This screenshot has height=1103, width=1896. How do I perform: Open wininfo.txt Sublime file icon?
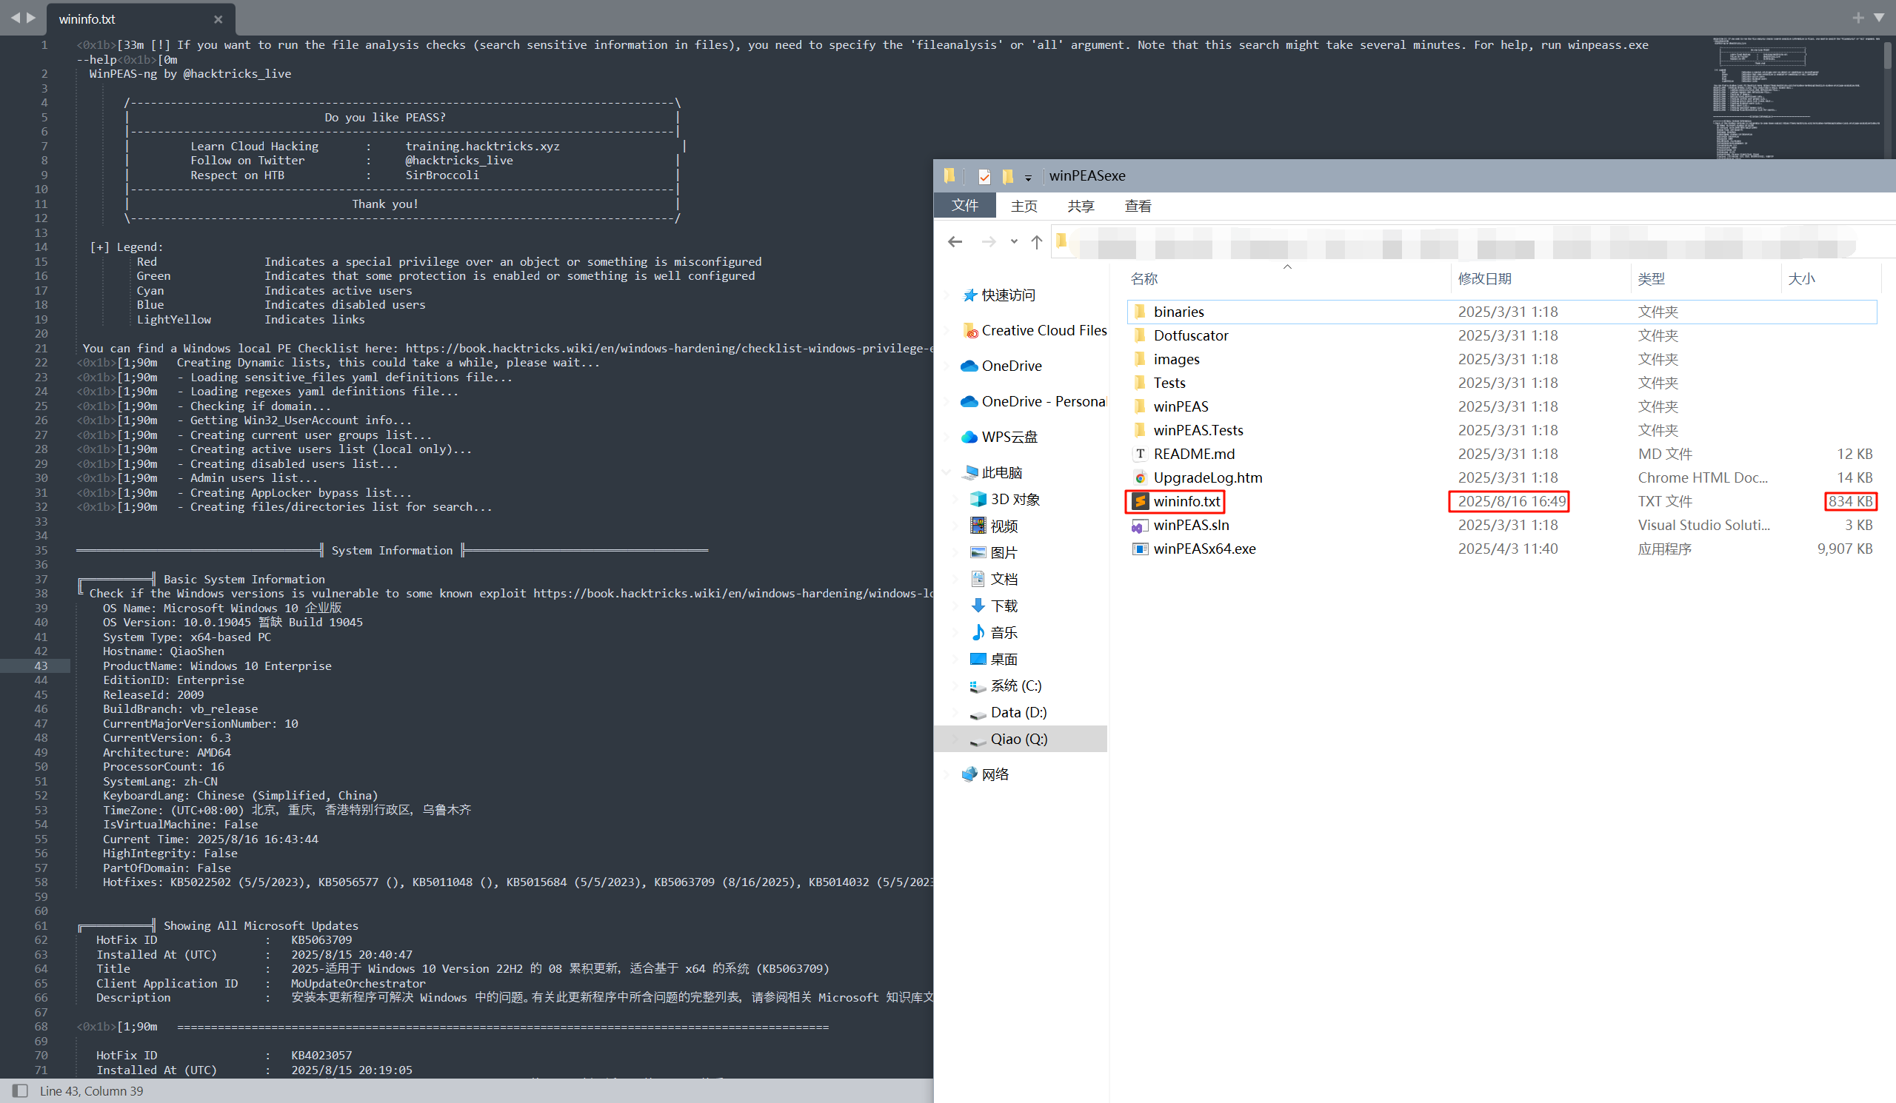1140,501
